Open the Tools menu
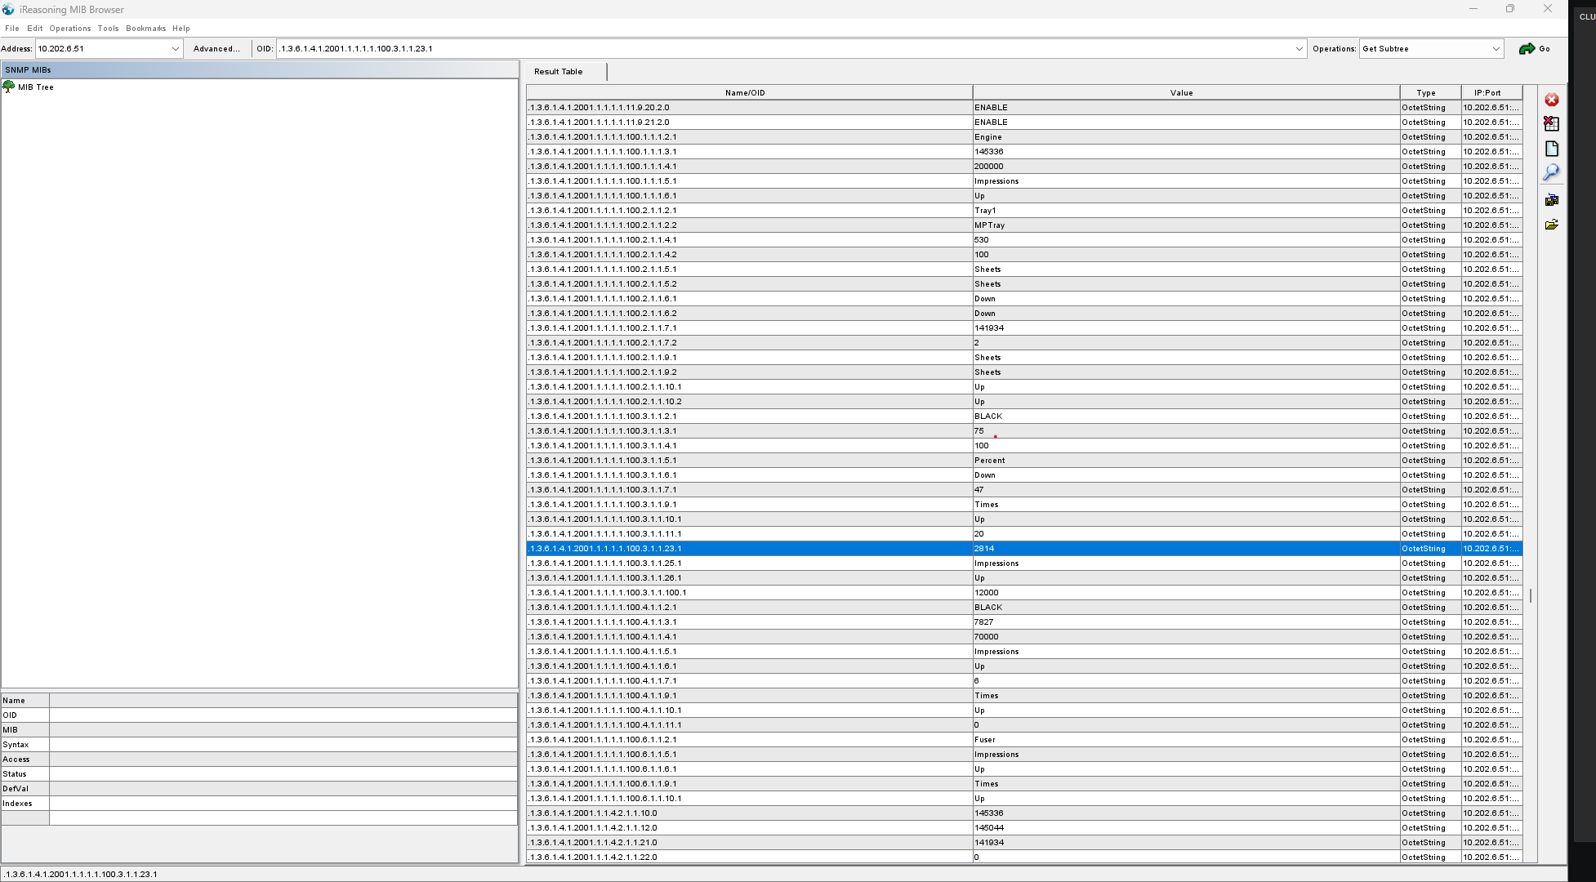 108,29
